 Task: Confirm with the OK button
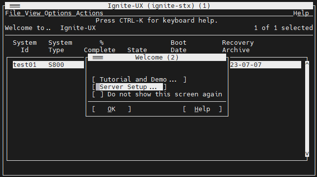(x=112, y=109)
